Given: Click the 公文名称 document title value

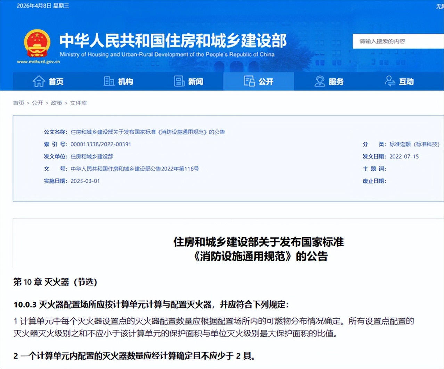Looking at the screenshot, I should [148, 132].
